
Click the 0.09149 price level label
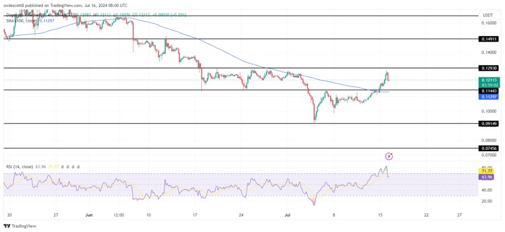click(x=490, y=123)
